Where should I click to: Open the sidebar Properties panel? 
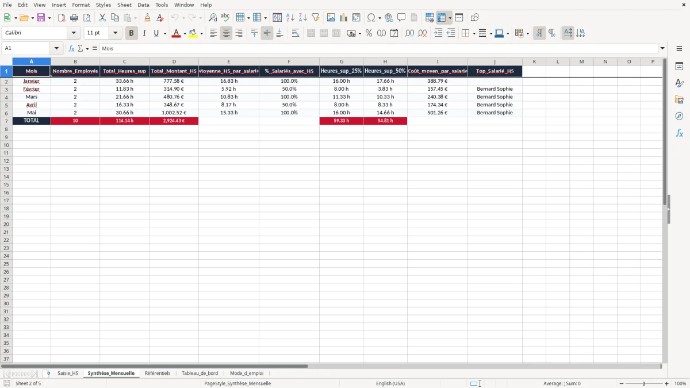(679, 66)
